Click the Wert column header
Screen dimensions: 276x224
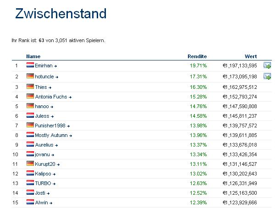pyautogui.click(x=251, y=56)
